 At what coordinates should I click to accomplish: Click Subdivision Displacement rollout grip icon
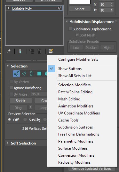pos(116,21)
